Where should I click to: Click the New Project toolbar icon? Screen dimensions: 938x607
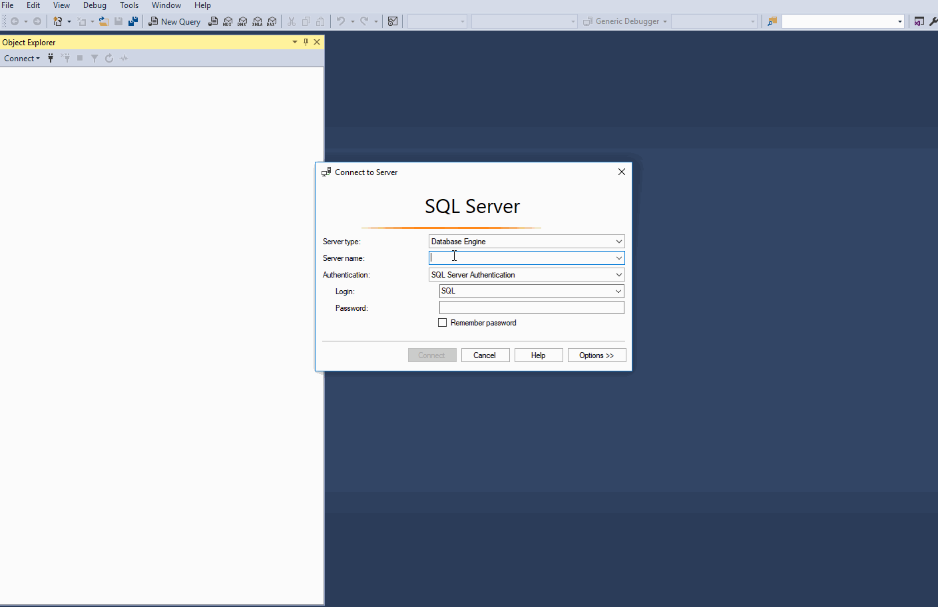coord(58,21)
